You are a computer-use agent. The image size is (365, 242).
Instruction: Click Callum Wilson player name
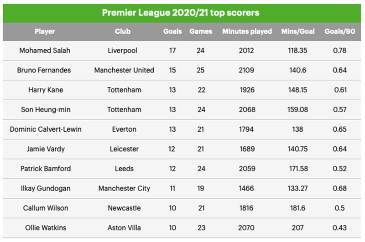[x=46, y=208]
